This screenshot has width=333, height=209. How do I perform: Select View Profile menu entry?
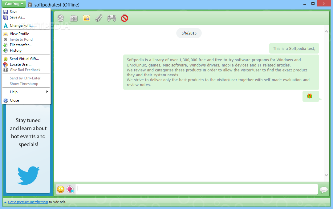(x=26, y=34)
